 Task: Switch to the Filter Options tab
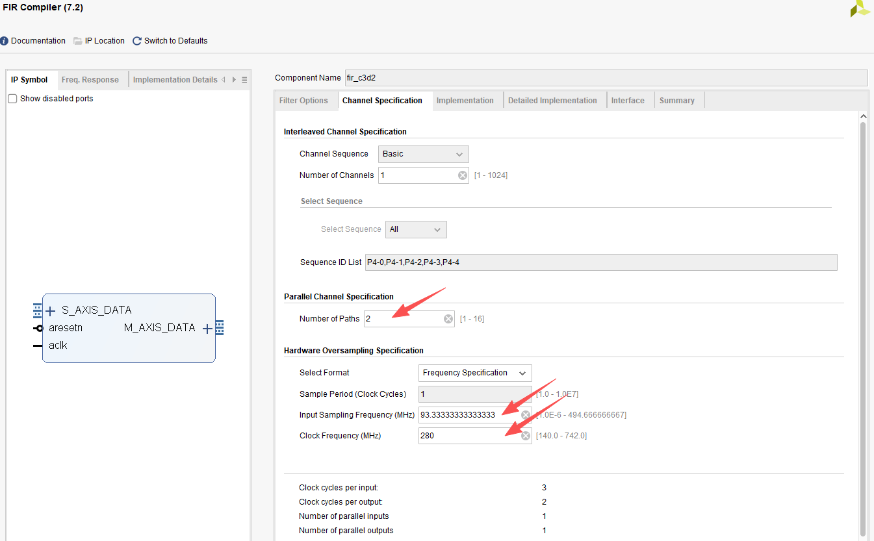point(303,101)
